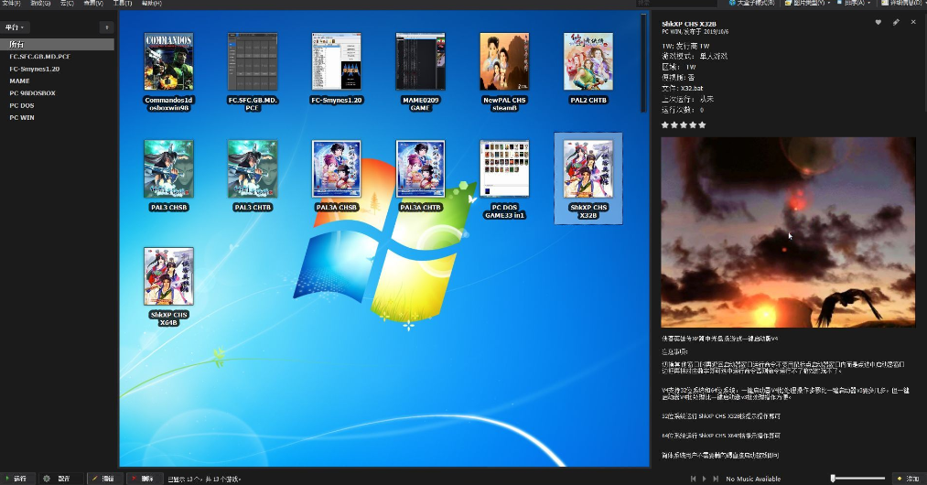This screenshot has height=485, width=927.
Task: Open the 文件(F) menu
Action: (x=11, y=3)
